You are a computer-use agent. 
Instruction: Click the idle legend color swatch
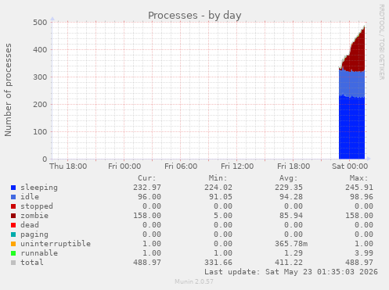pyautogui.click(x=13, y=197)
